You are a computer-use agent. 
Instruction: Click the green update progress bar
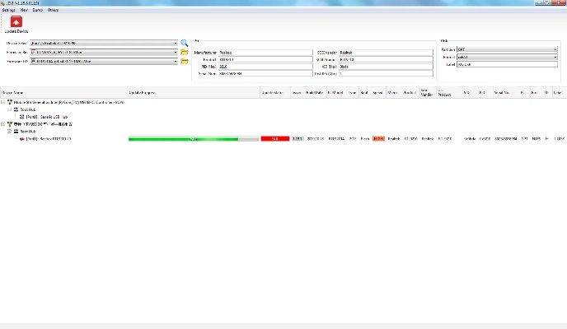click(x=194, y=139)
